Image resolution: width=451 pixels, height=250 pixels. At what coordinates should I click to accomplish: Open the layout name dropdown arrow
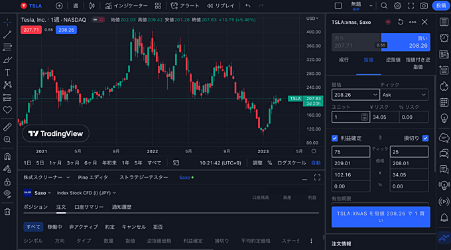[x=371, y=6]
